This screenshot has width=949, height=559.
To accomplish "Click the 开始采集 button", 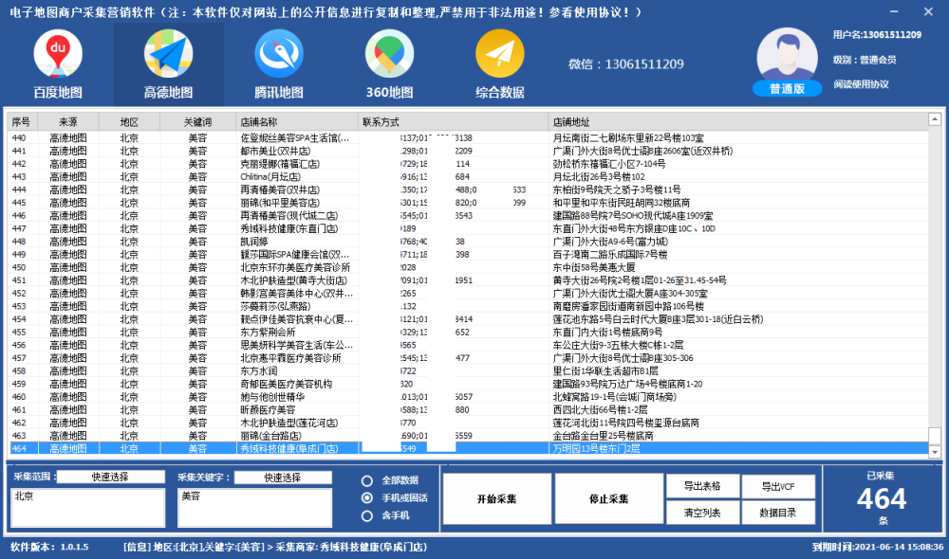I will click(x=497, y=499).
